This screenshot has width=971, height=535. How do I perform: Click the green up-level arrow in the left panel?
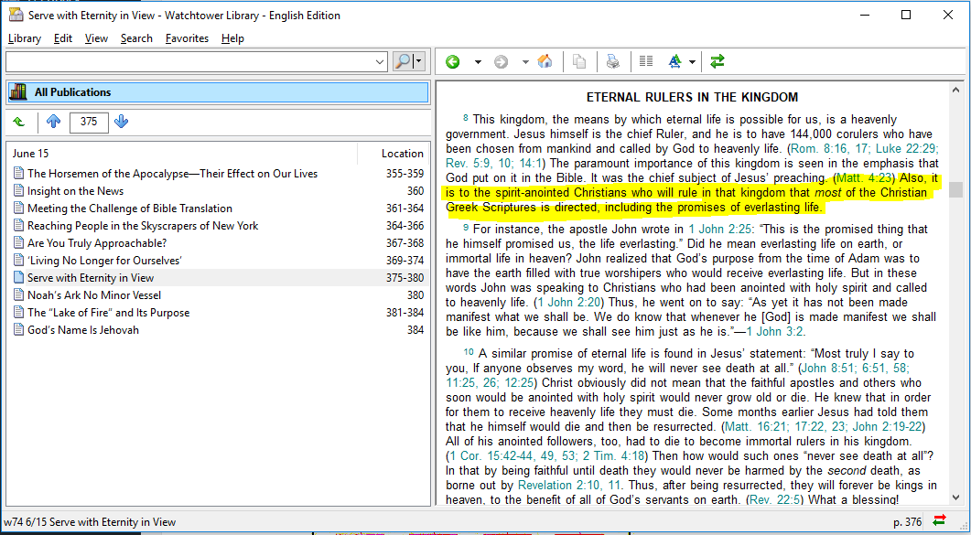point(19,122)
